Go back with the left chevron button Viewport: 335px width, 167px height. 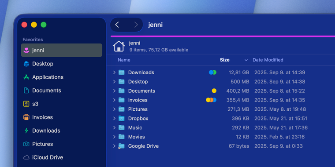(x=117, y=25)
